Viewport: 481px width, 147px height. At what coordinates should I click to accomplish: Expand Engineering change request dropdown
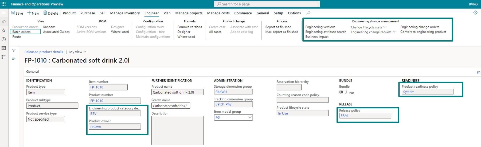pyautogui.click(x=394, y=32)
